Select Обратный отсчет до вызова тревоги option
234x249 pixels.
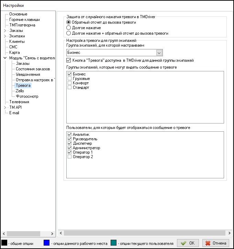point(69,22)
